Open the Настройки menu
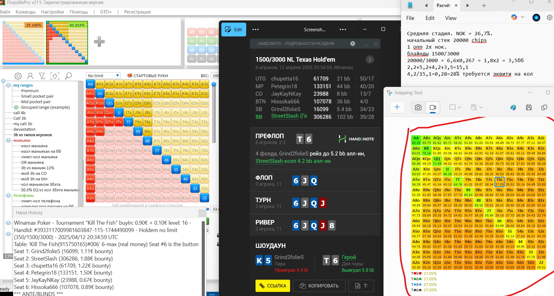Screen dimensions: 554x296 click(52, 12)
